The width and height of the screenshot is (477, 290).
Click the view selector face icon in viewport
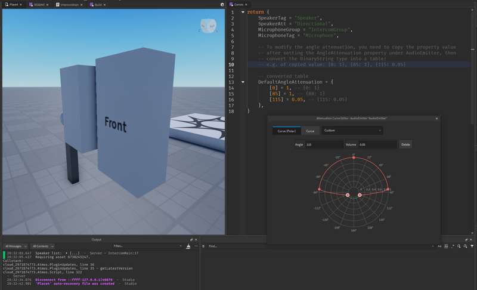pos(208,26)
